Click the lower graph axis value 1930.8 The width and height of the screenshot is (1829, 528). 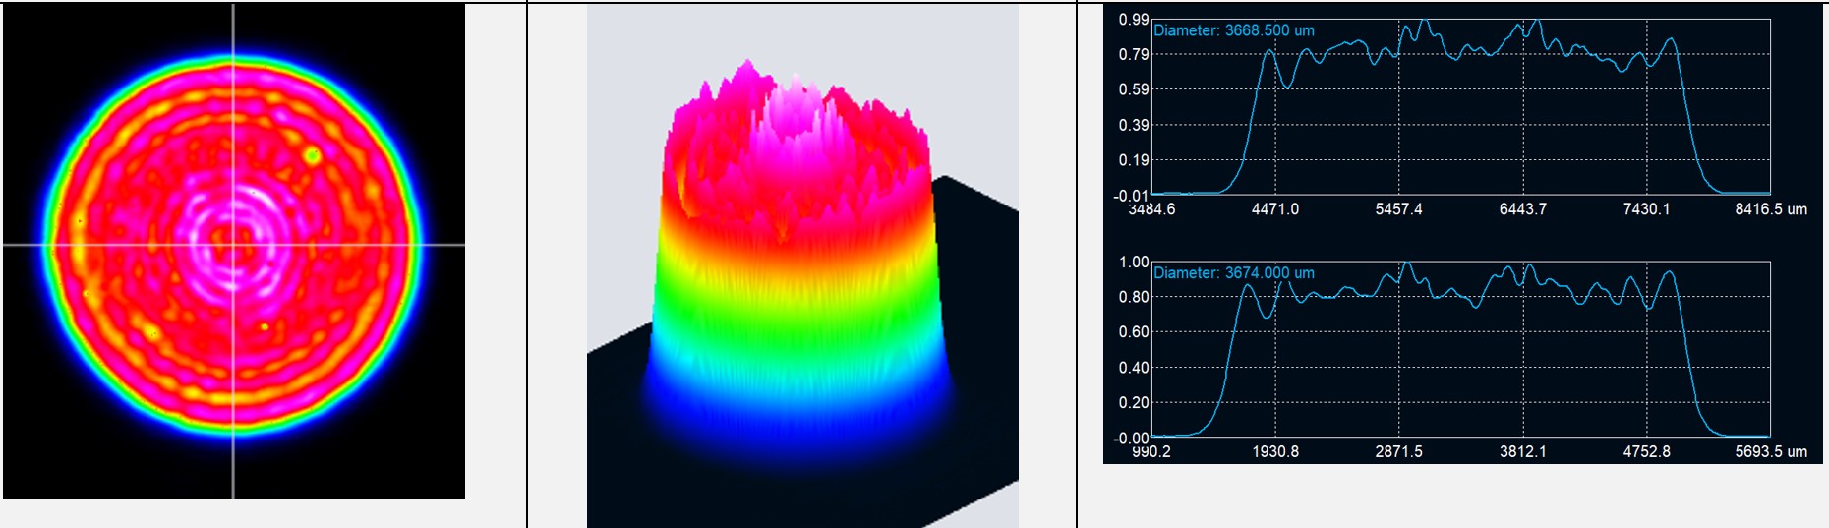[1275, 451]
